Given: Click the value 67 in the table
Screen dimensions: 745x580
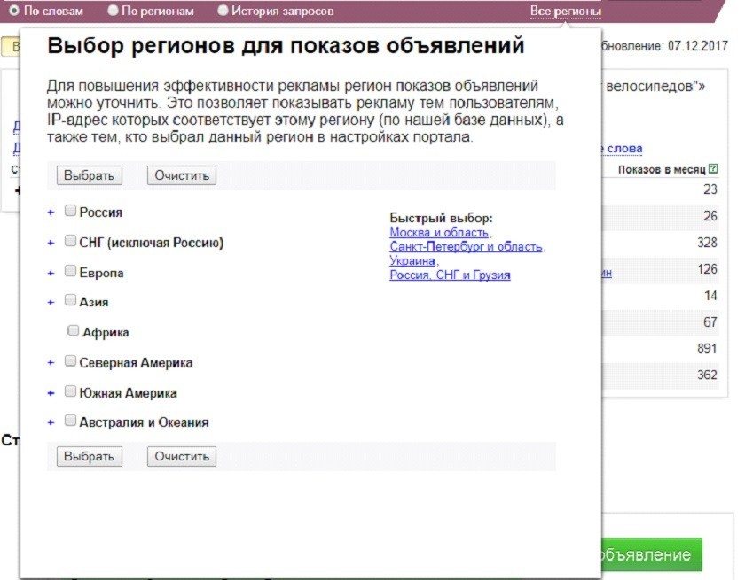Looking at the screenshot, I should click(x=710, y=322).
